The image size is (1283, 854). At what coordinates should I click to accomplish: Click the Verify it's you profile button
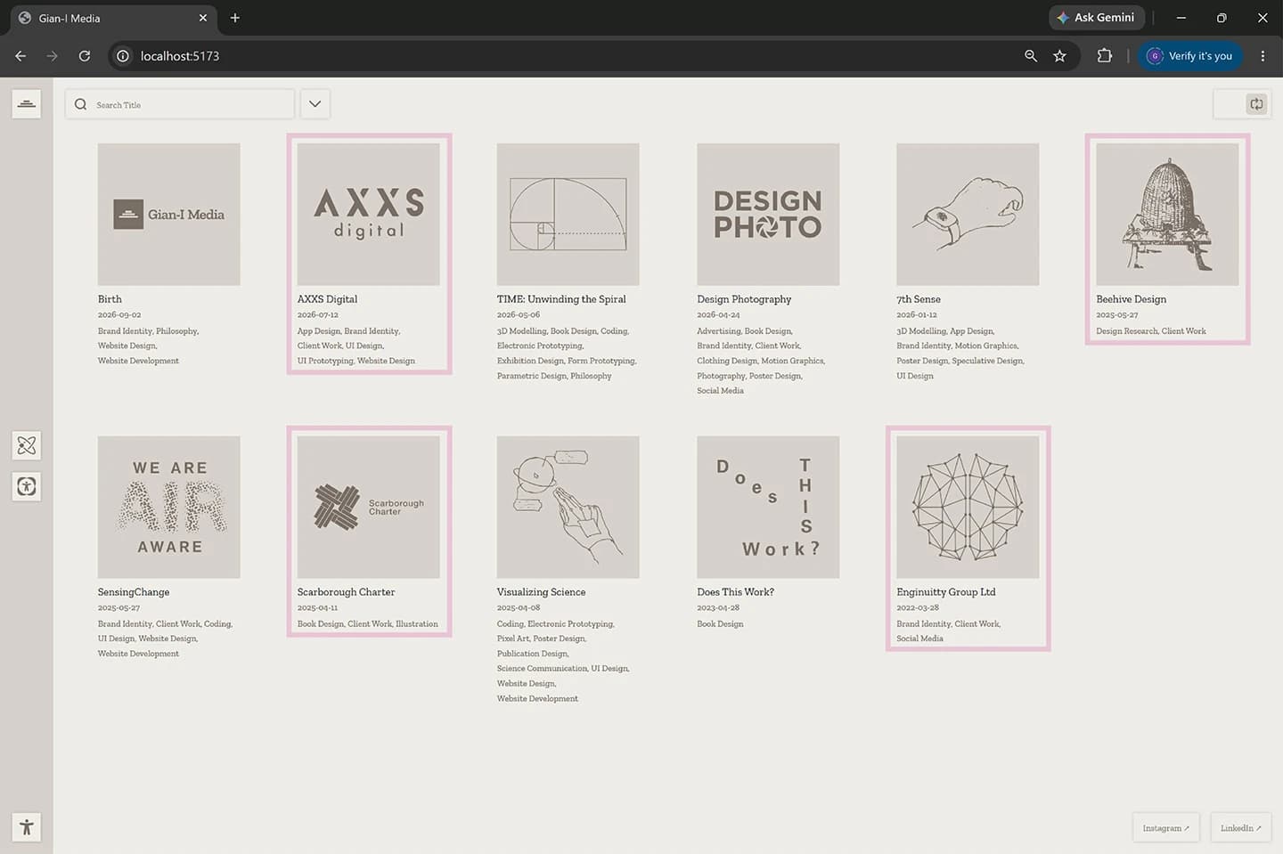1189,55
